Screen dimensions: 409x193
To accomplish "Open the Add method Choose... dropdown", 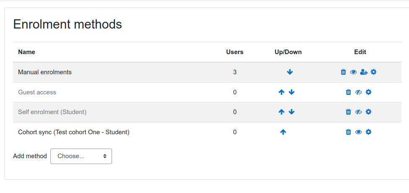I will (x=81, y=156).
